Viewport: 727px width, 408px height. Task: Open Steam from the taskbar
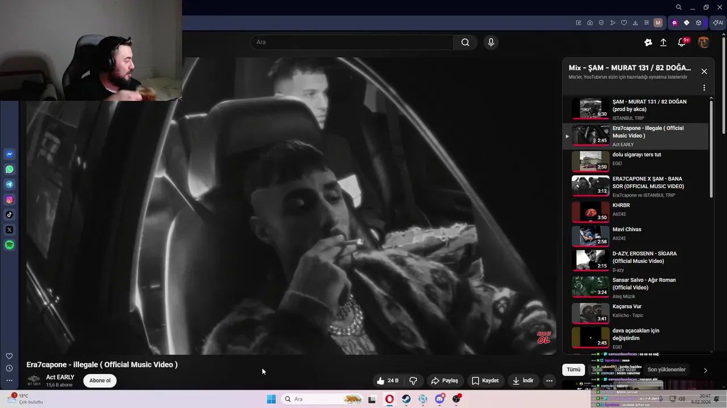(406, 399)
